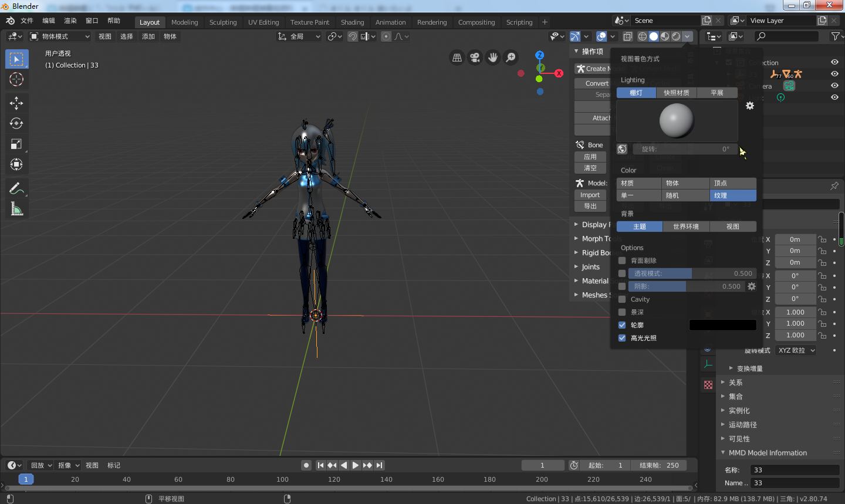Disable specular highlight checkbox
This screenshot has width=845, height=504.
pos(622,338)
